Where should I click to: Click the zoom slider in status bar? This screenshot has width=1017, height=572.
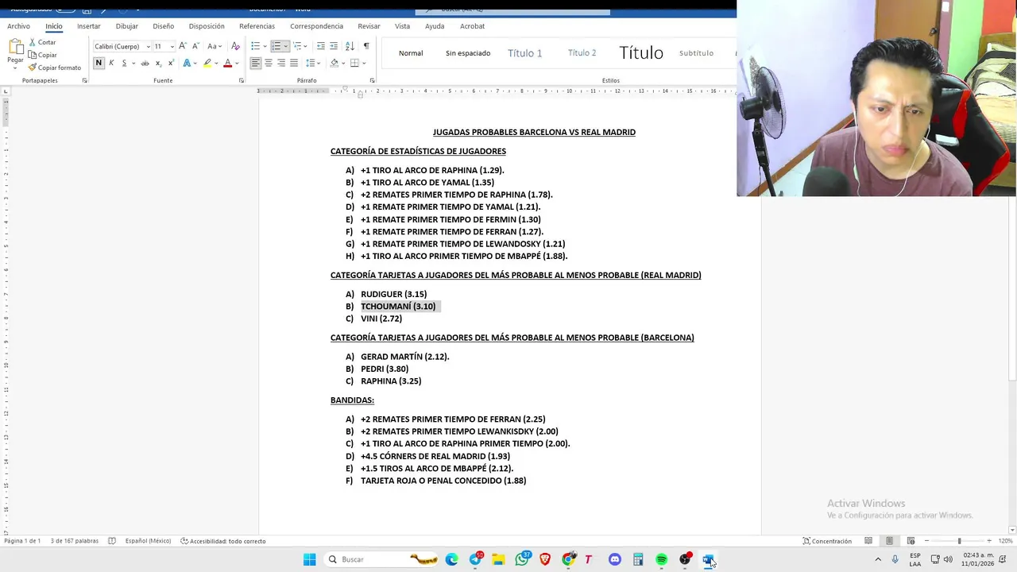(958, 541)
